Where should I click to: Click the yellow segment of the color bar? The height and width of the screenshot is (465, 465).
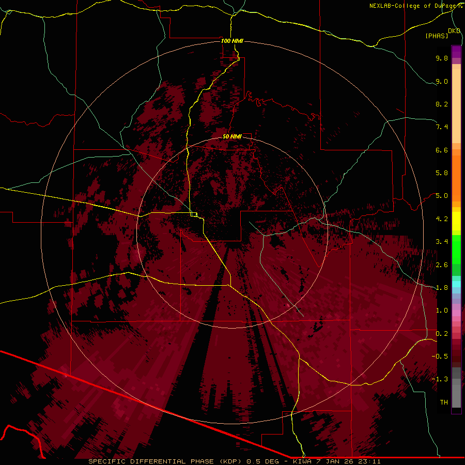[456, 221]
